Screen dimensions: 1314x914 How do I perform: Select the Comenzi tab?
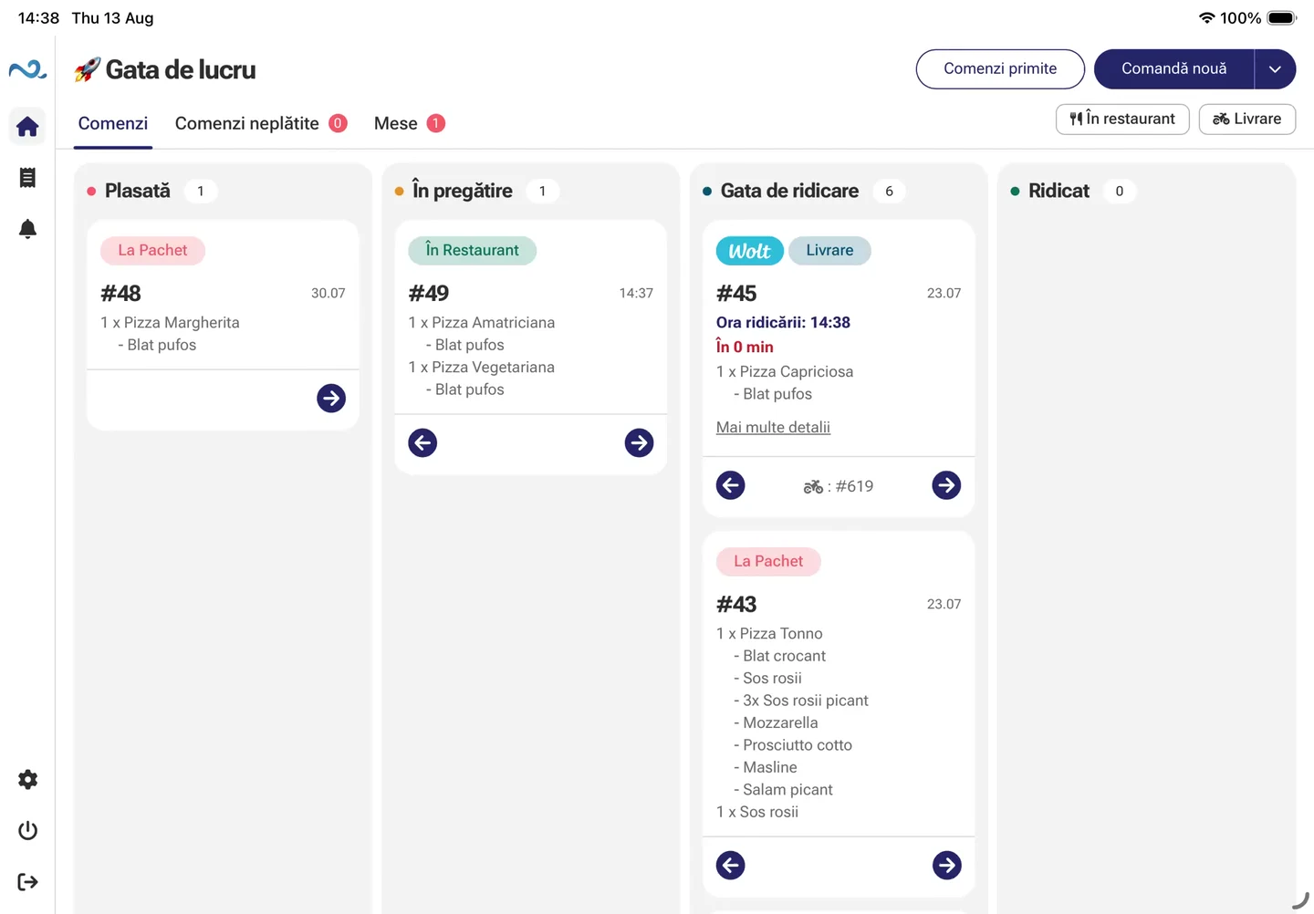(113, 123)
